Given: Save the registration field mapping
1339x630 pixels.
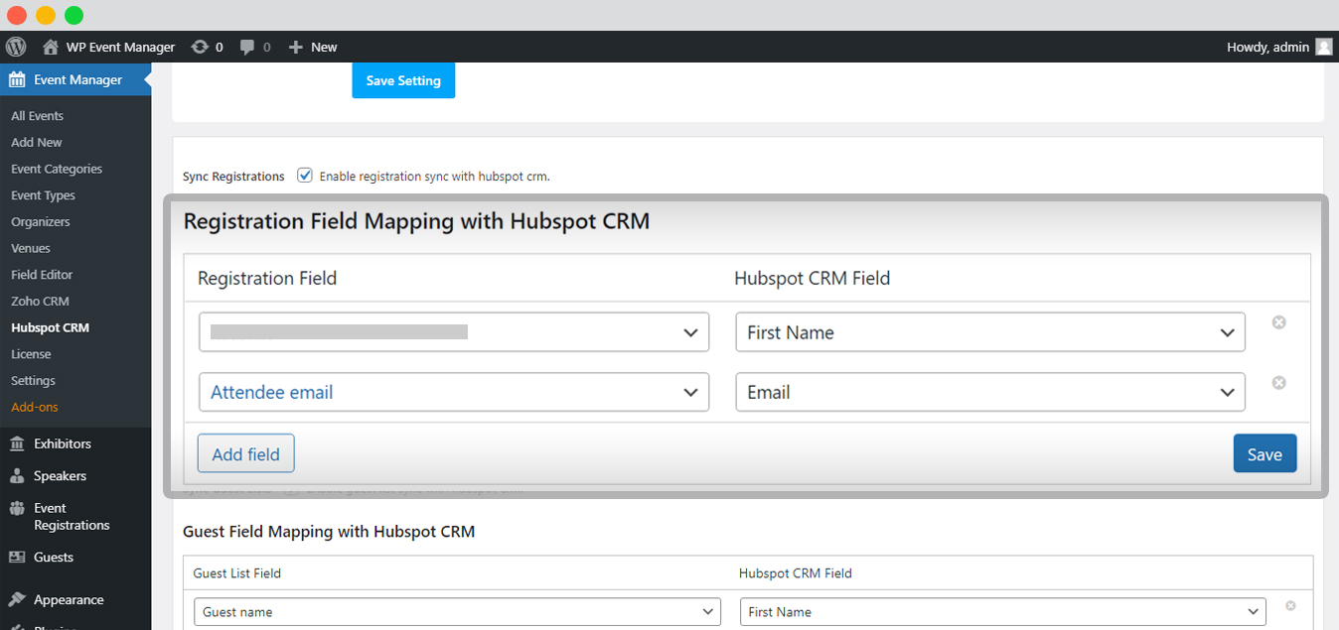Looking at the screenshot, I should pos(1265,454).
